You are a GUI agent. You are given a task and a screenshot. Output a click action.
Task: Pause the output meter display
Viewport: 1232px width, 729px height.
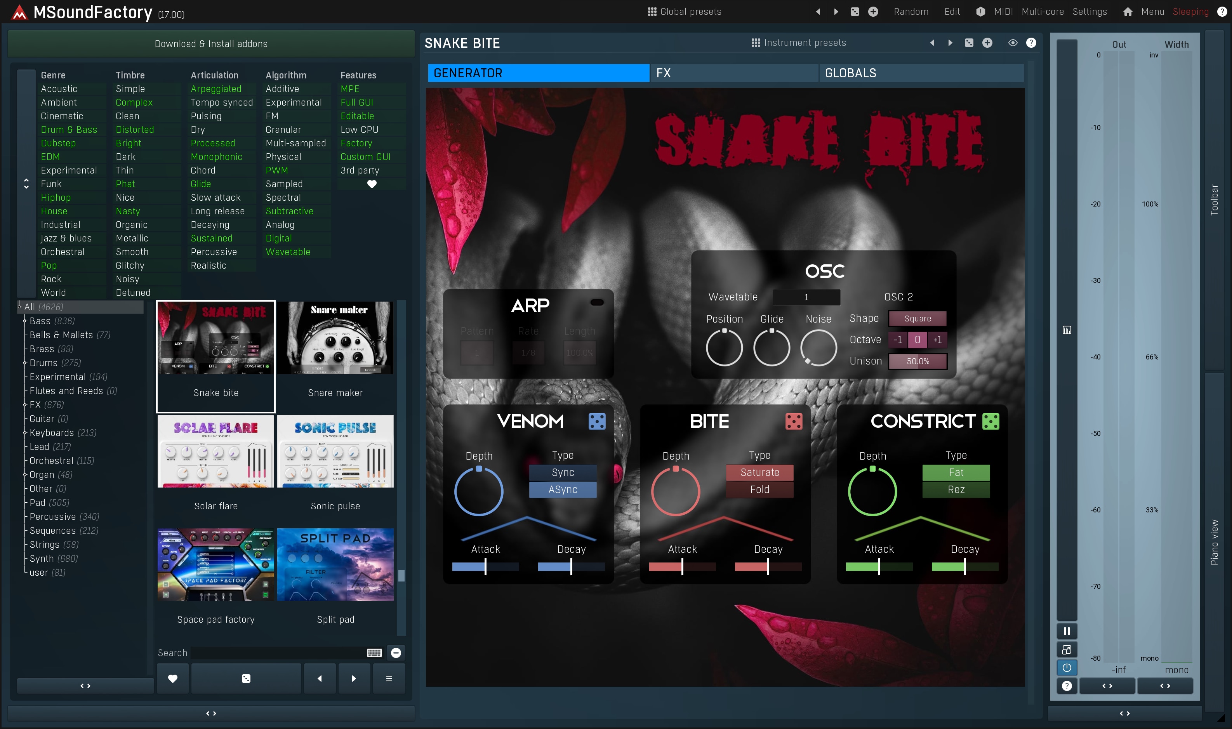pos(1067,631)
